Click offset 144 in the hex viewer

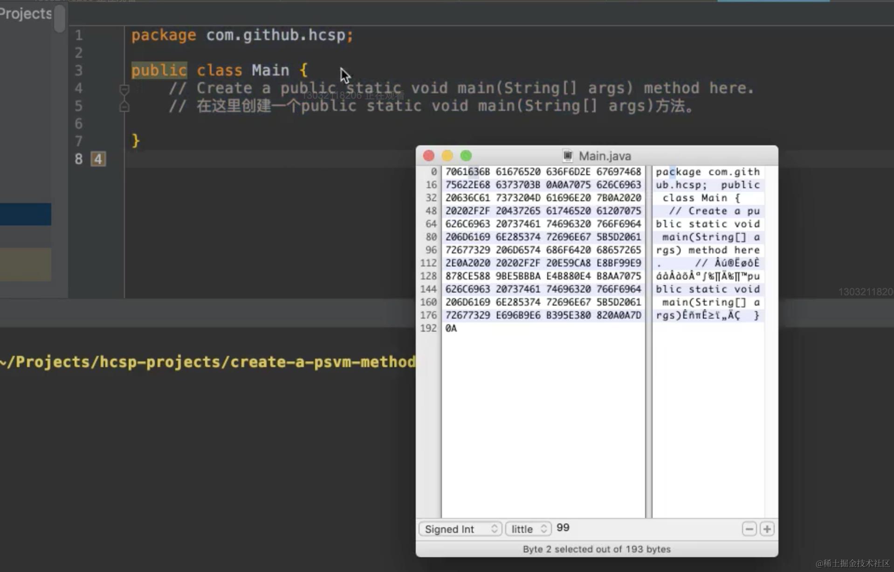point(428,289)
